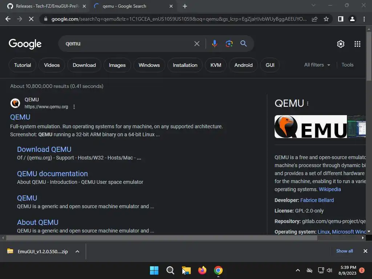Screen dimensions: 372x279
Task: Open the Chrome profile icon
Action: 352,19
